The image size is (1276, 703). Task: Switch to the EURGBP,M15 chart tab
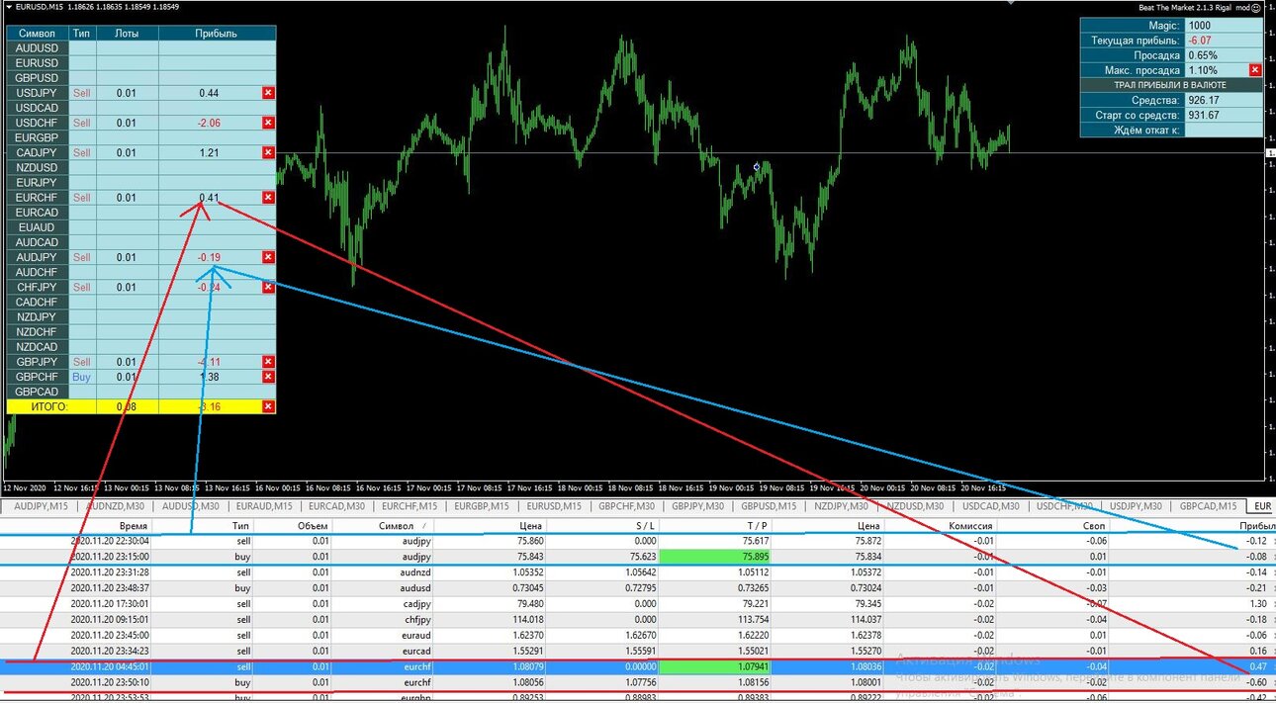coord(483,506)
